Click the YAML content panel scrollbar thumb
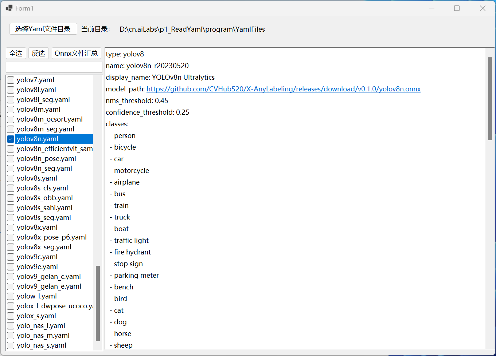Screen dimensions: 496x356 [x=490, y=98]
